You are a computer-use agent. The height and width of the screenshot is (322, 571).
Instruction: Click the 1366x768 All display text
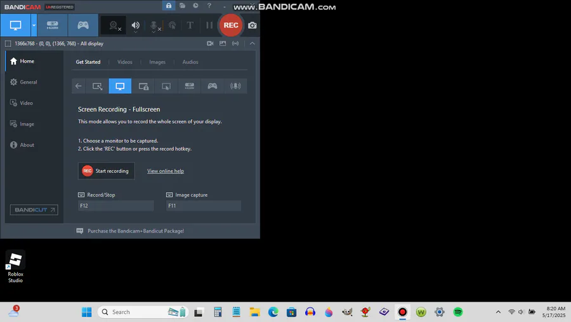pyautogui.click(x=59, y=44)
